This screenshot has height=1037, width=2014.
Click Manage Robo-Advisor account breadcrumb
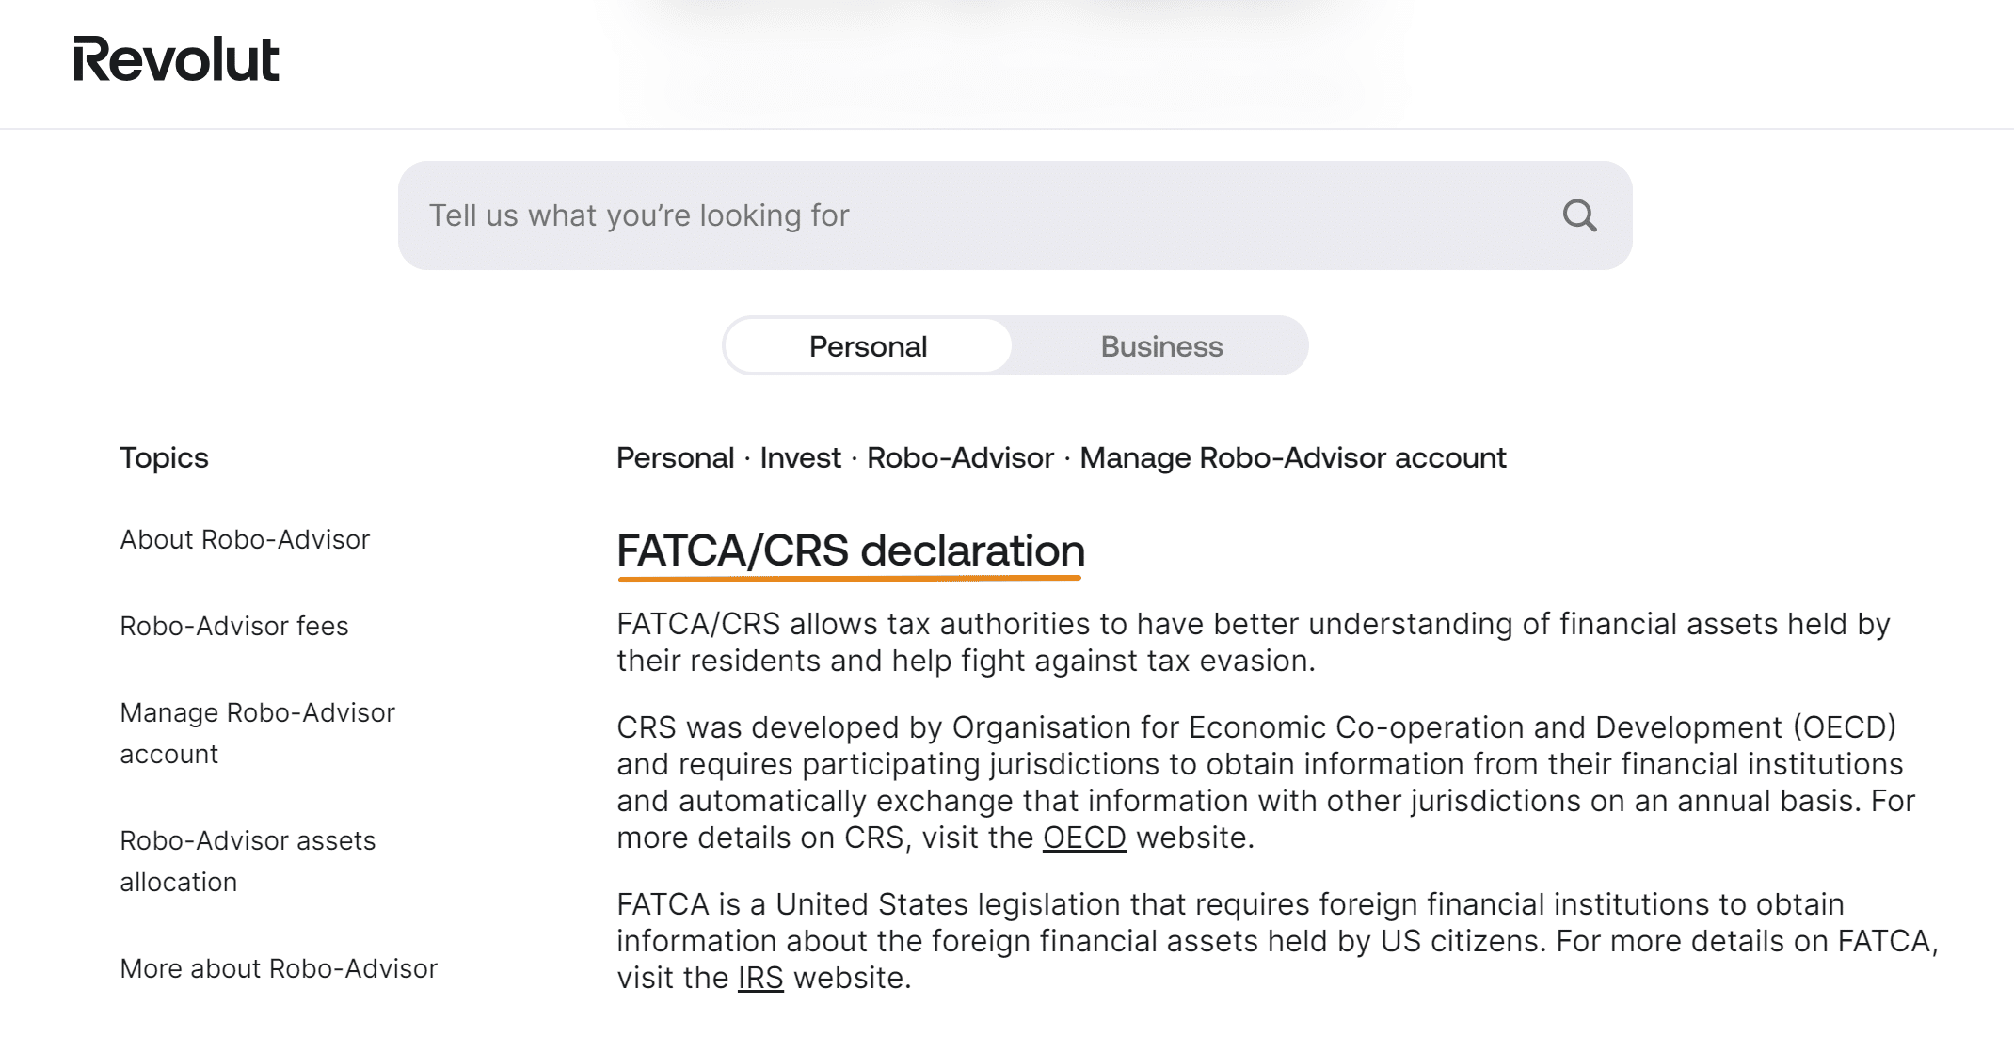[x=1292, y=458]
